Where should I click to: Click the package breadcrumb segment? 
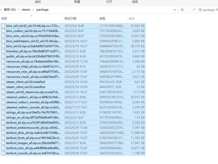tap(42, 10)
